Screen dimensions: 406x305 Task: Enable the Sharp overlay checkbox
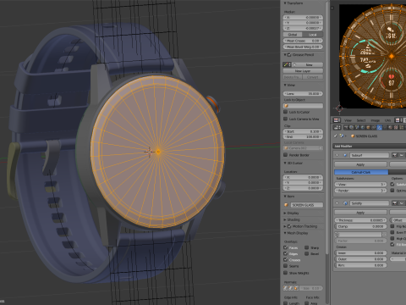[307, 247]
